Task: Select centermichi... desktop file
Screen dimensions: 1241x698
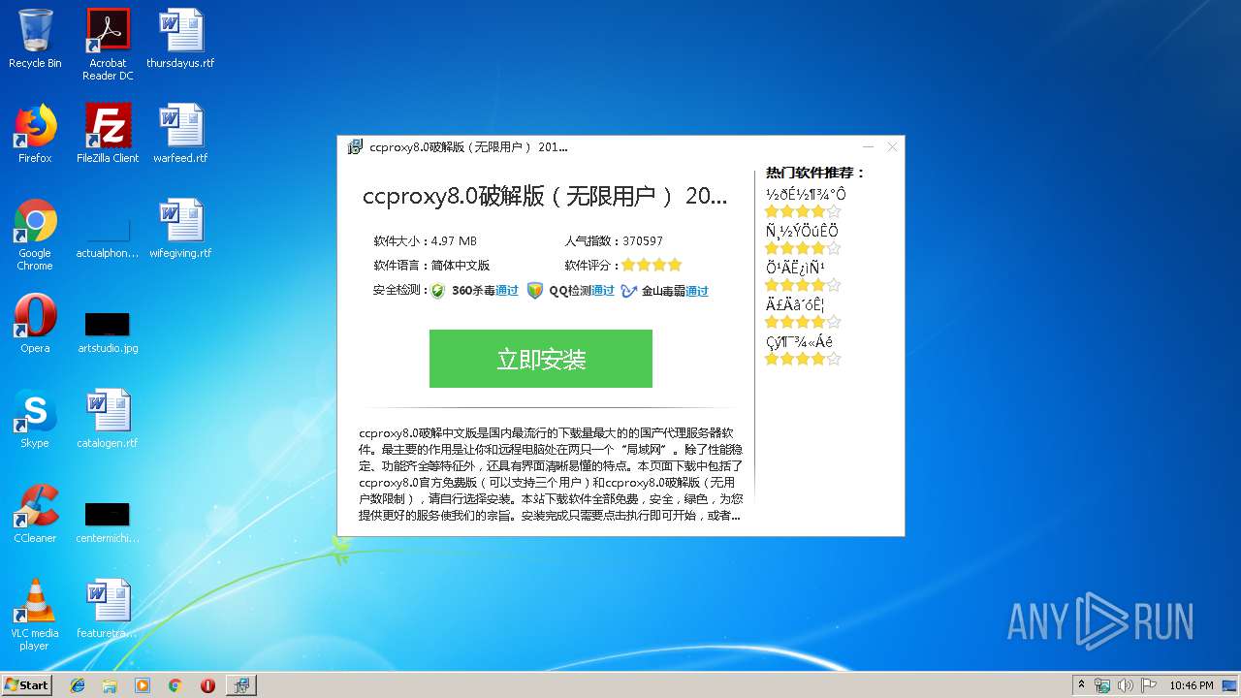Action: point(108,522)
